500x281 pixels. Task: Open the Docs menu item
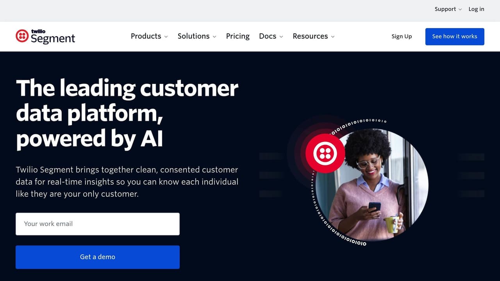point(268,36)
